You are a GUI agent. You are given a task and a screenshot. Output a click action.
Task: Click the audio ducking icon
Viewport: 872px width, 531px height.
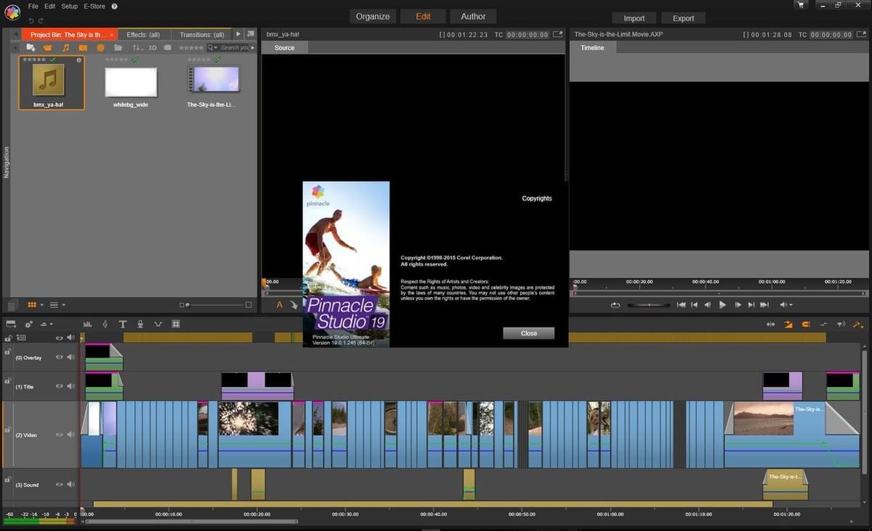pos(158,324)
